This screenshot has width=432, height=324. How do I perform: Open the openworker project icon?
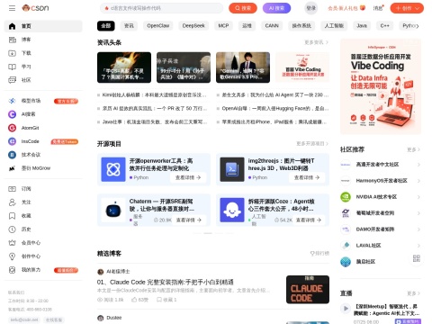point(113,169)
